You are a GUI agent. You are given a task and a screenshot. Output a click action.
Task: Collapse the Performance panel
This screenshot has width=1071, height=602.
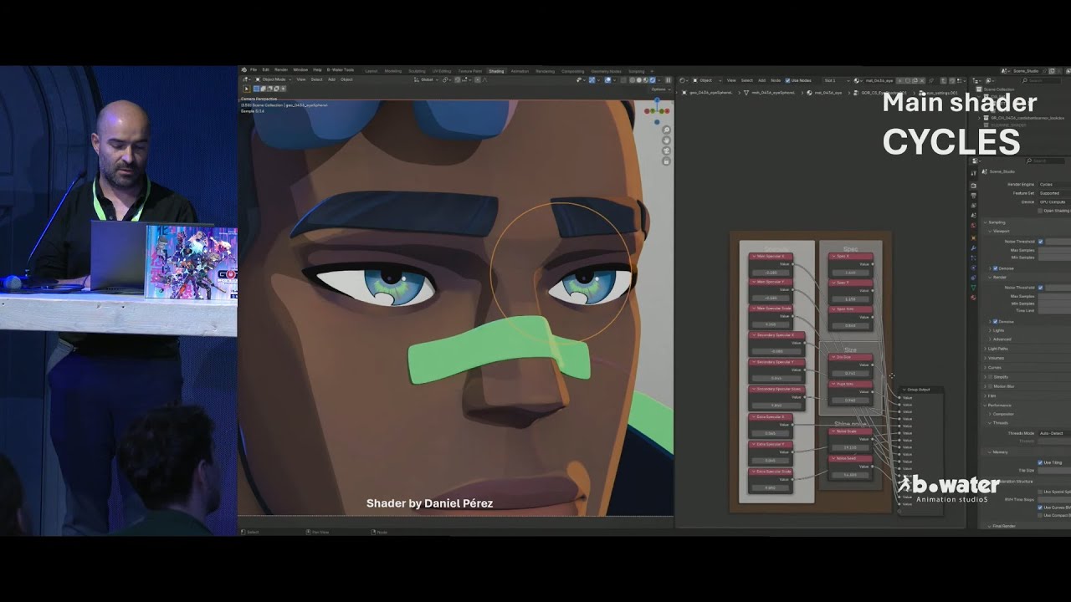tap(997, 406)
